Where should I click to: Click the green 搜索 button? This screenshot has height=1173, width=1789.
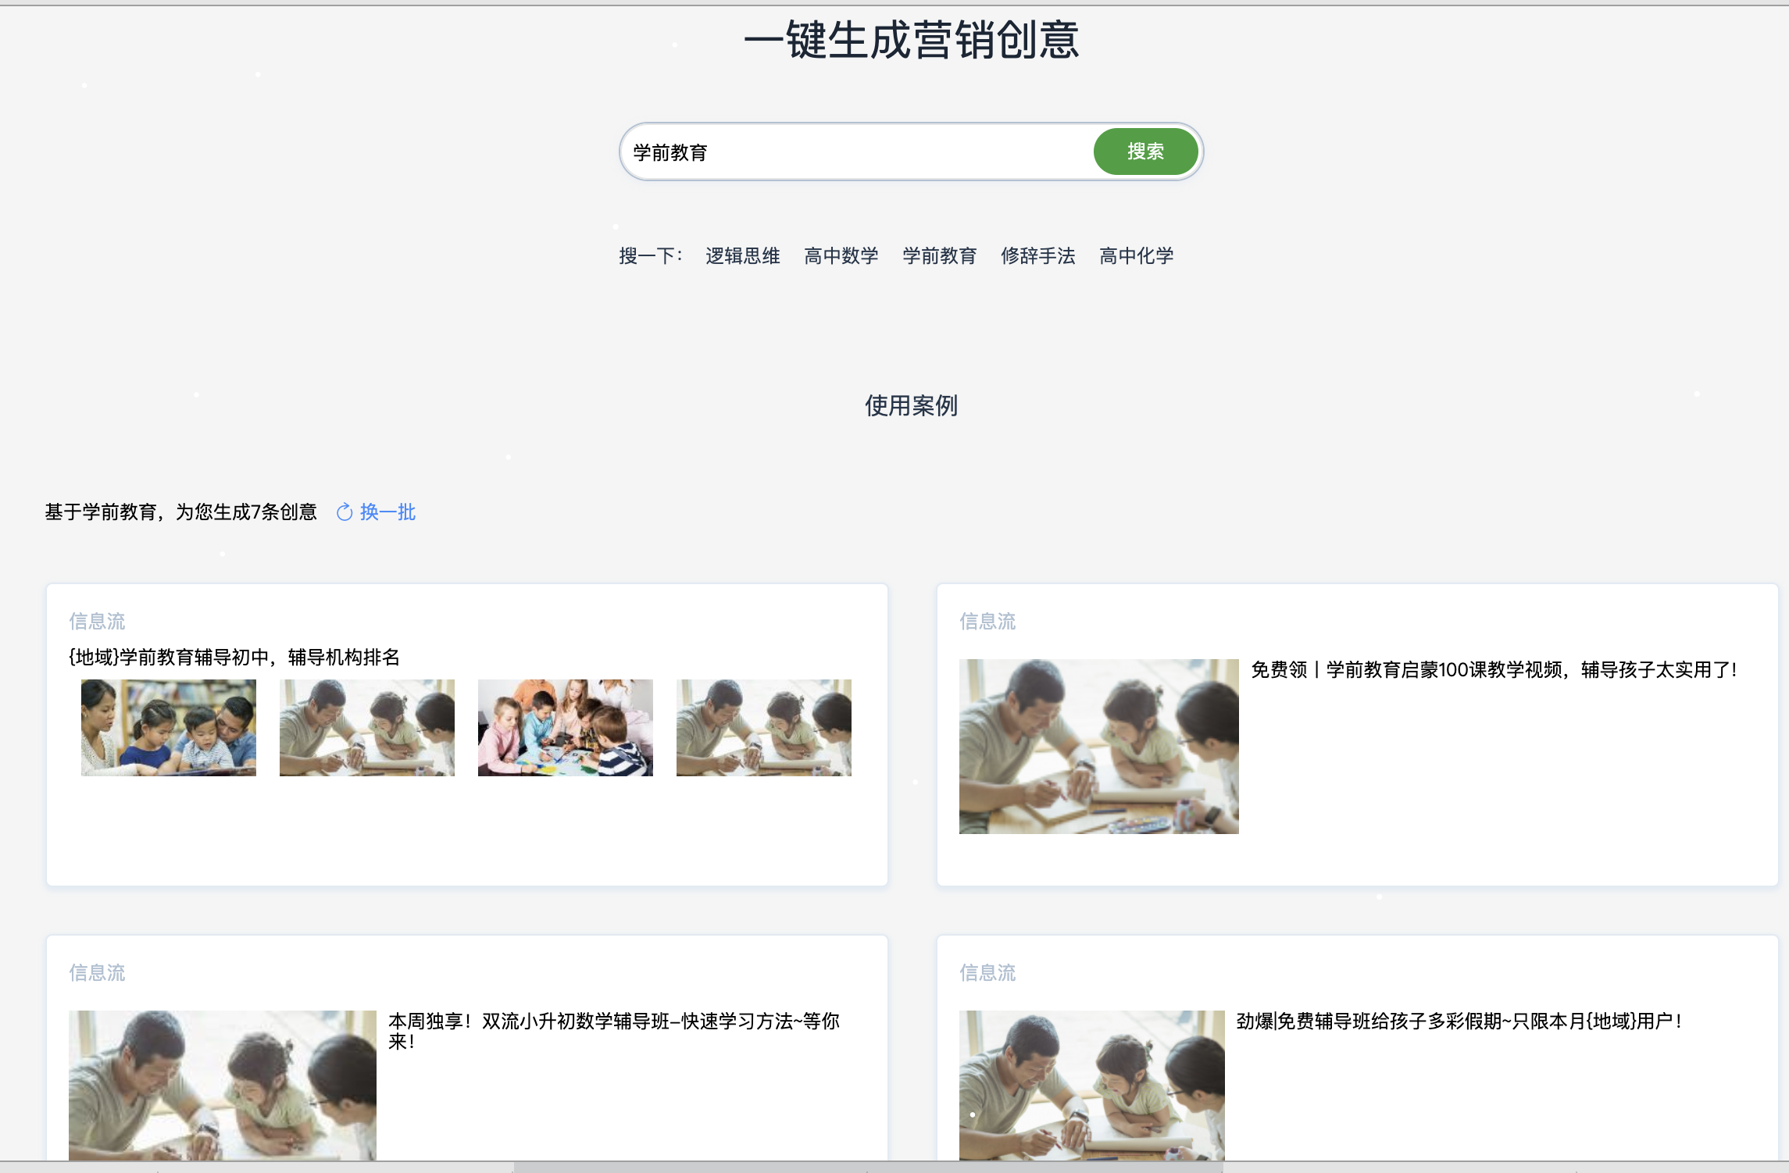(1145, 152)
